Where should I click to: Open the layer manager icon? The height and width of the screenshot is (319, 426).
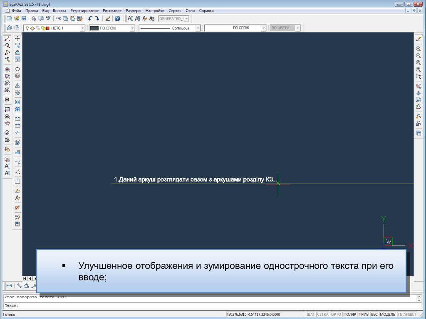[9, 28]
